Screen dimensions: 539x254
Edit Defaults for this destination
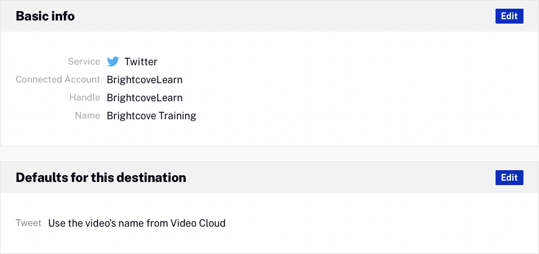coord(509,178)
